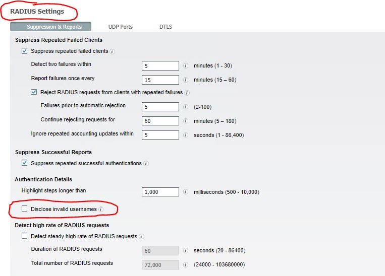Image resolution: width=385 pixels, height=276 pixels.
Task: Open info icon beside Disclose invalid usernames
Action: [101, 210]
